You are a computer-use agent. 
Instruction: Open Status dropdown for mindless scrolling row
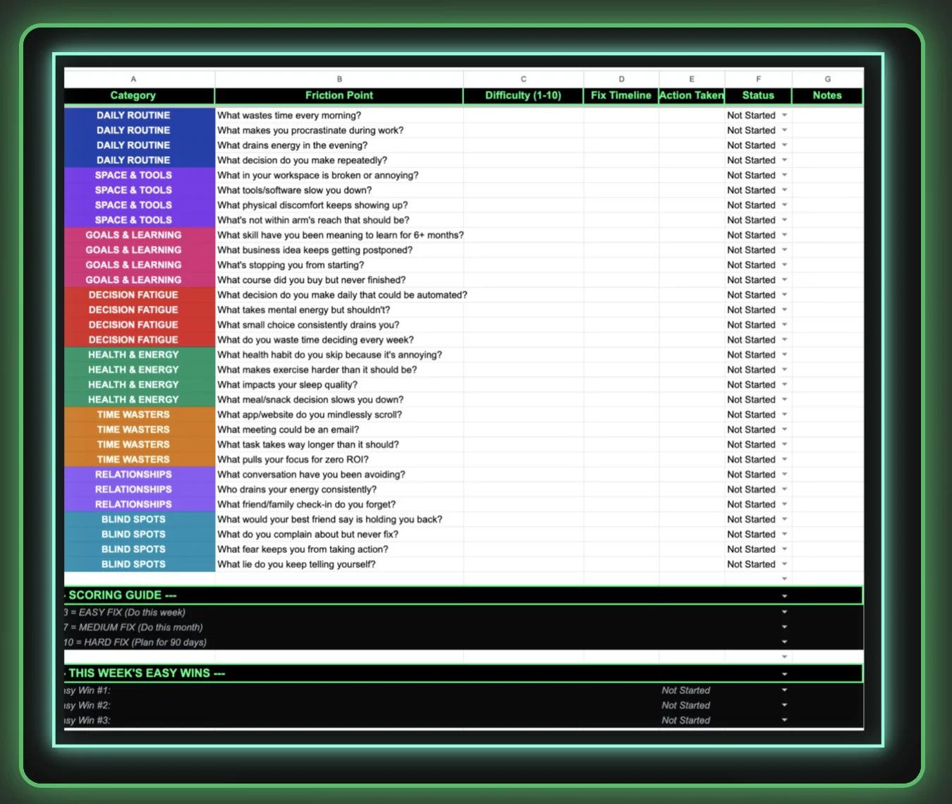click(x=784, y=415)
